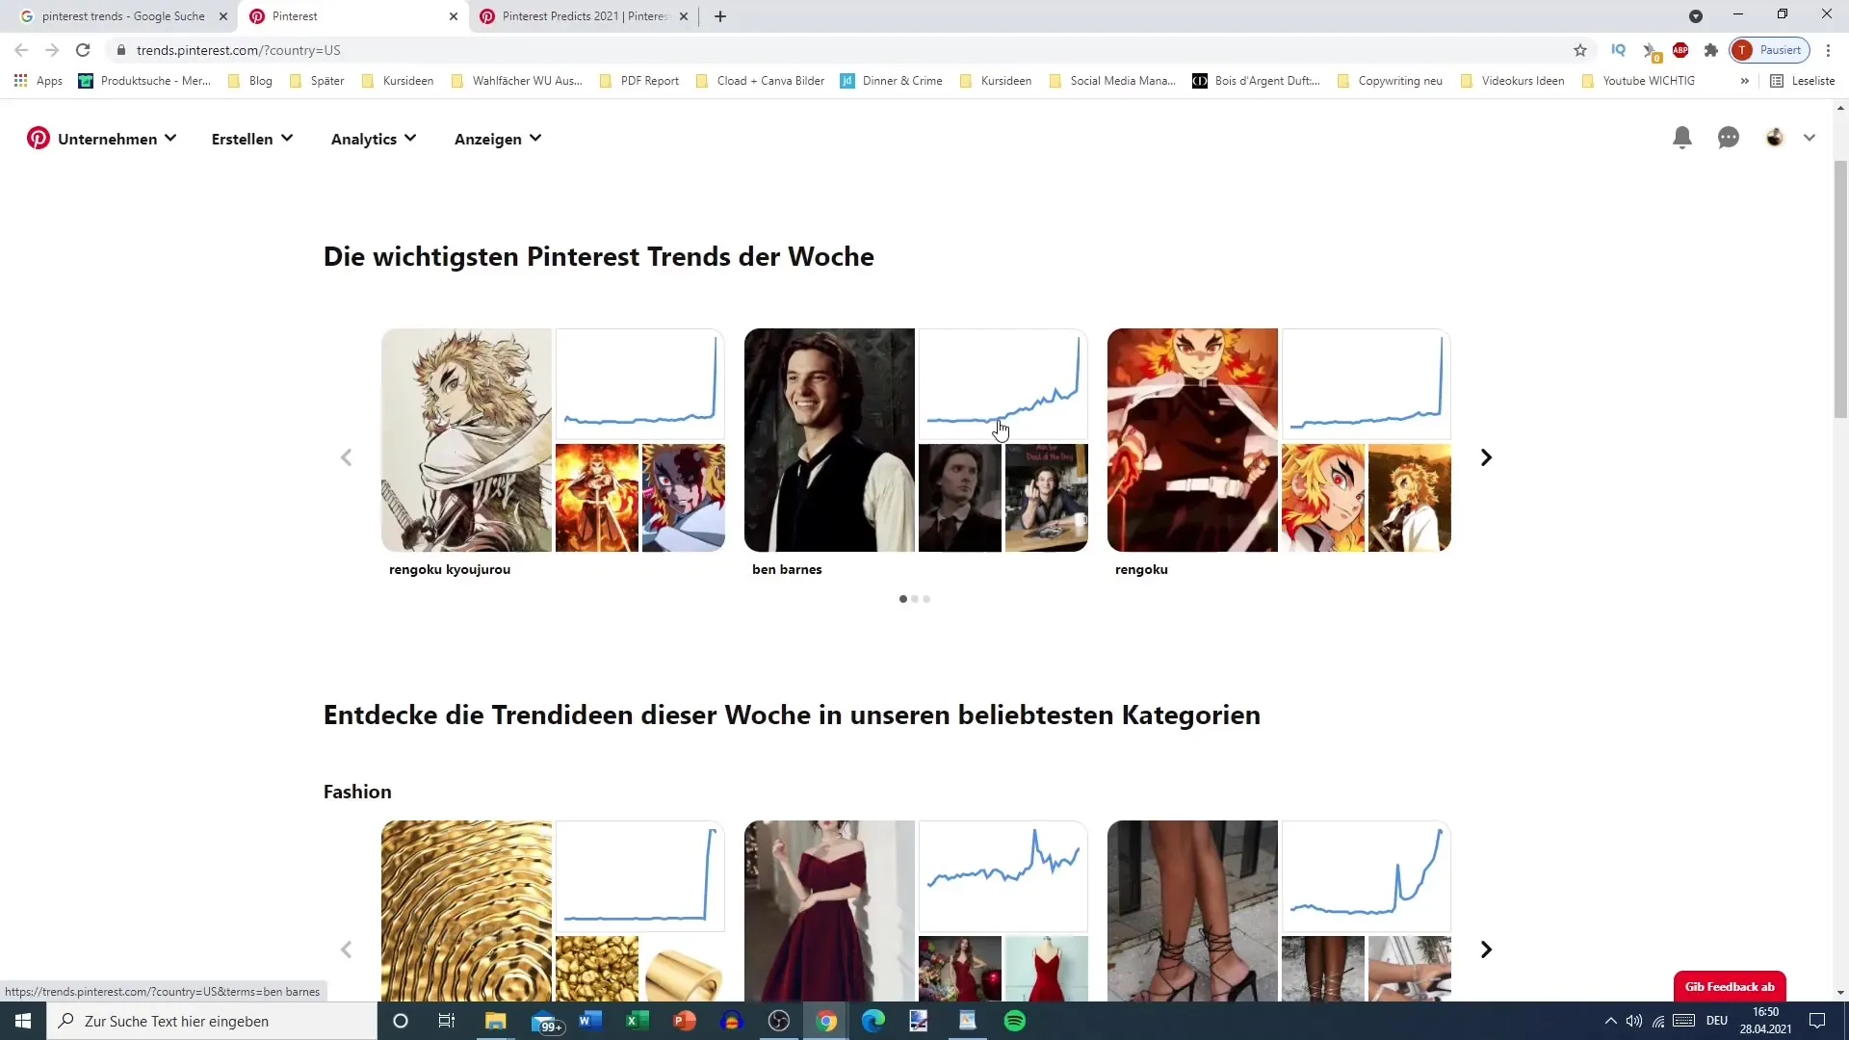Open the Unternehmen dropdown menu

(x=117, y=139)
